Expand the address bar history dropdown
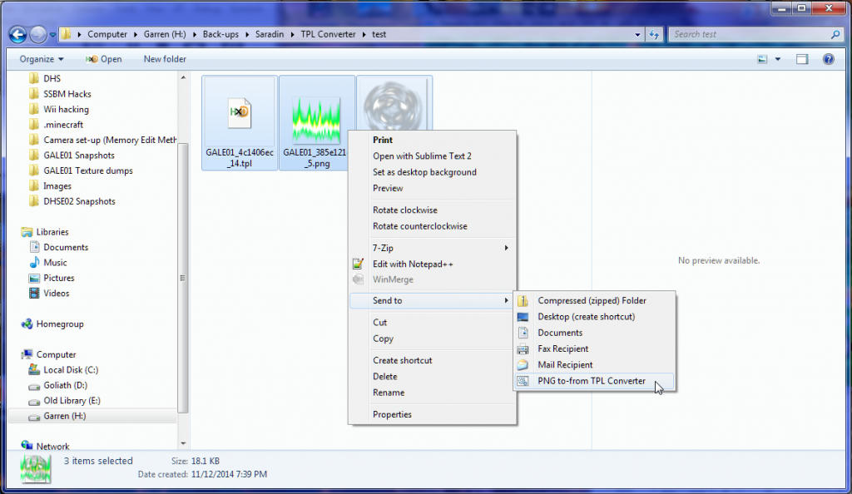The height and width of the screenshot is (494, 852). (637, 35)
